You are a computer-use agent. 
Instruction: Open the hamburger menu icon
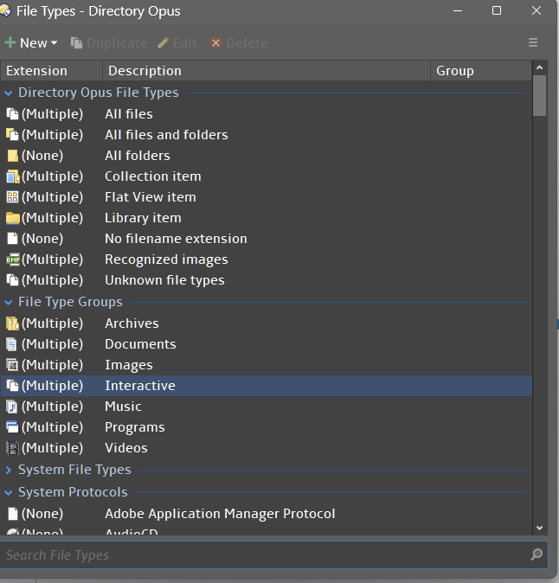pos(533,42)
